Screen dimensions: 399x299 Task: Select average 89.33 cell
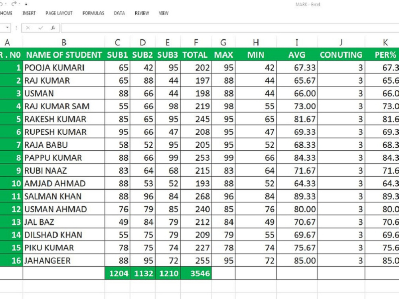coord(297,196)
